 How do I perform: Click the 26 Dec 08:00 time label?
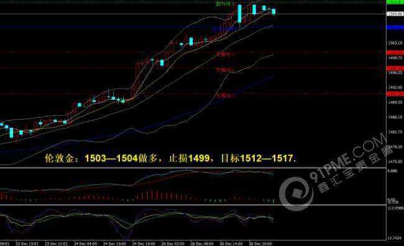(202, 244)
